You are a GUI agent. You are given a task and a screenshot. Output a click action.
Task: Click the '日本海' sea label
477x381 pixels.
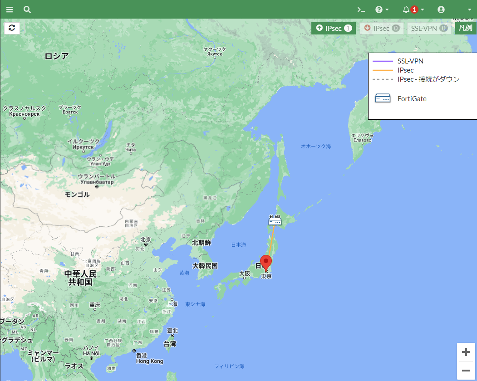pos(239,245)
